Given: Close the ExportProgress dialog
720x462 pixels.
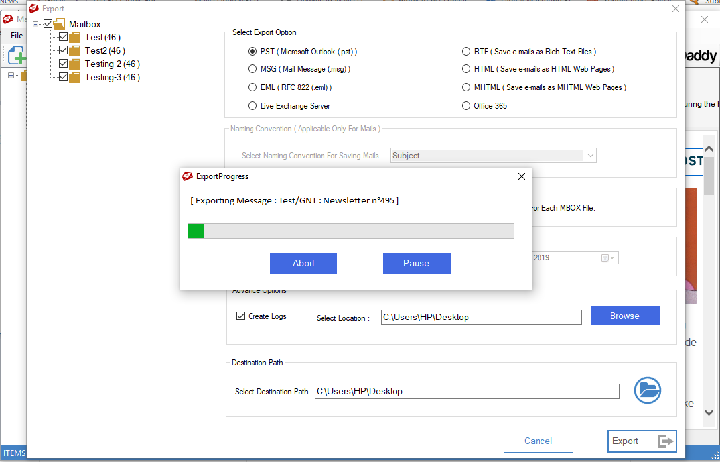Looking at the screenshot, I should pyautogui.click(x=521, y=176).
